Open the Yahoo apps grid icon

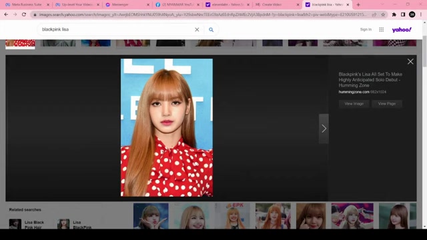pos(381,29)
